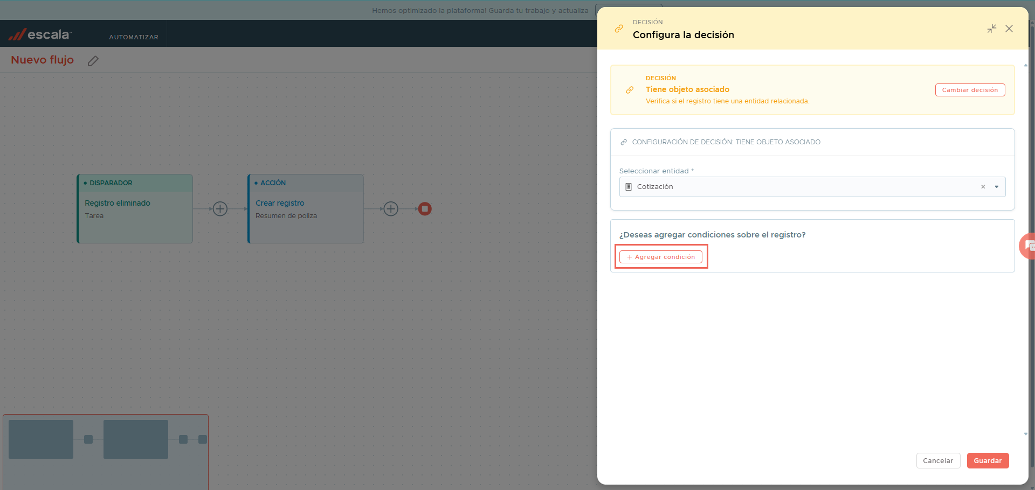Click the panel scrollbar down arrow
The image size is (1035, 490).
[x=1025, y=434]
